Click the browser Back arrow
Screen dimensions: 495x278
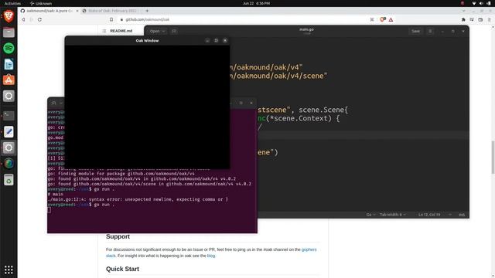click(23, 19)
